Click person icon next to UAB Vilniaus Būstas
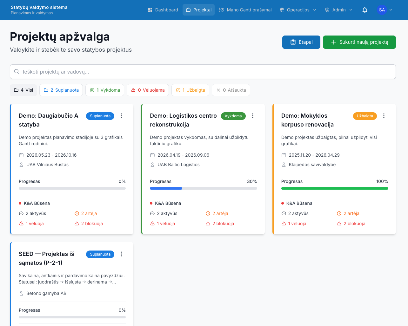Viewport: 408px width, 326px height. 21,165
